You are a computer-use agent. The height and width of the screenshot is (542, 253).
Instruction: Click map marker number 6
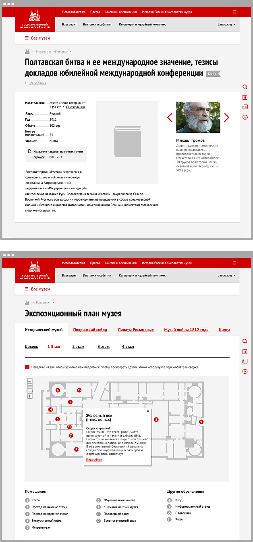click(58, 390)
